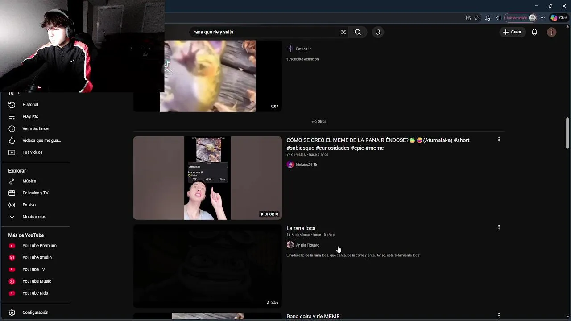Open the Edge three-dot settings menu

tap(542, 18)
